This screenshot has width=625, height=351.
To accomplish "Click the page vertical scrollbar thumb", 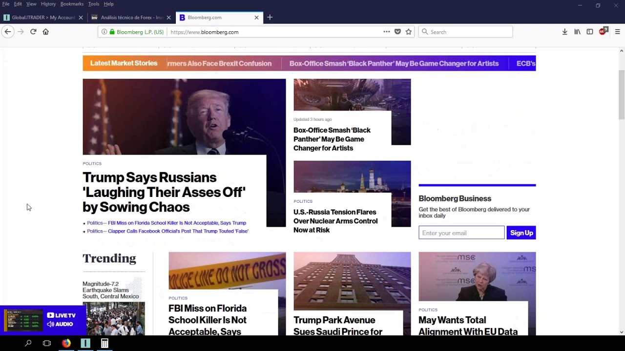I will pyautogui.click(x=622, y=95).
